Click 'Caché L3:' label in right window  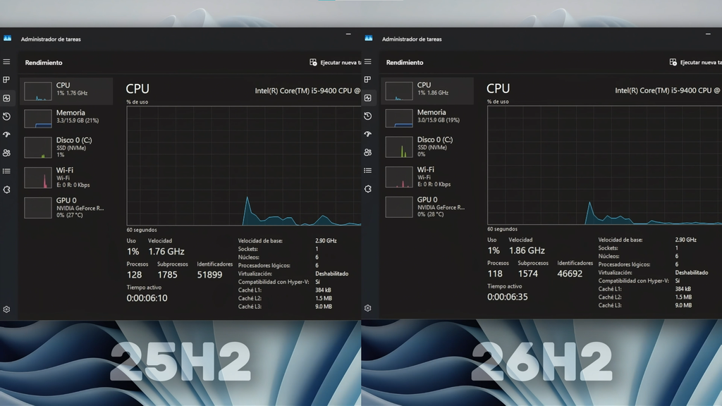click(x=610, y=305)
